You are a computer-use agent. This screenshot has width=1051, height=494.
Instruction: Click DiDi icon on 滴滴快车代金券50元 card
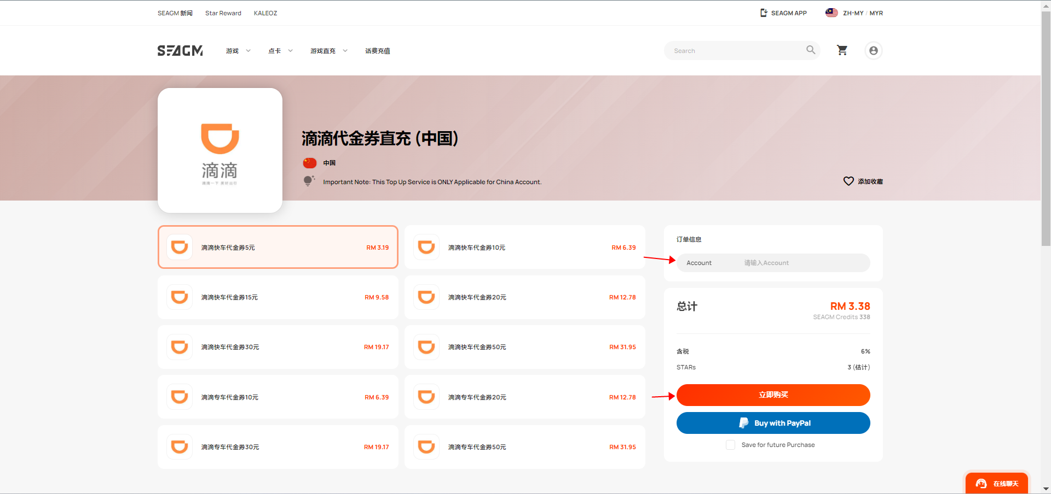pyautogui.click(x=426, y=347)
